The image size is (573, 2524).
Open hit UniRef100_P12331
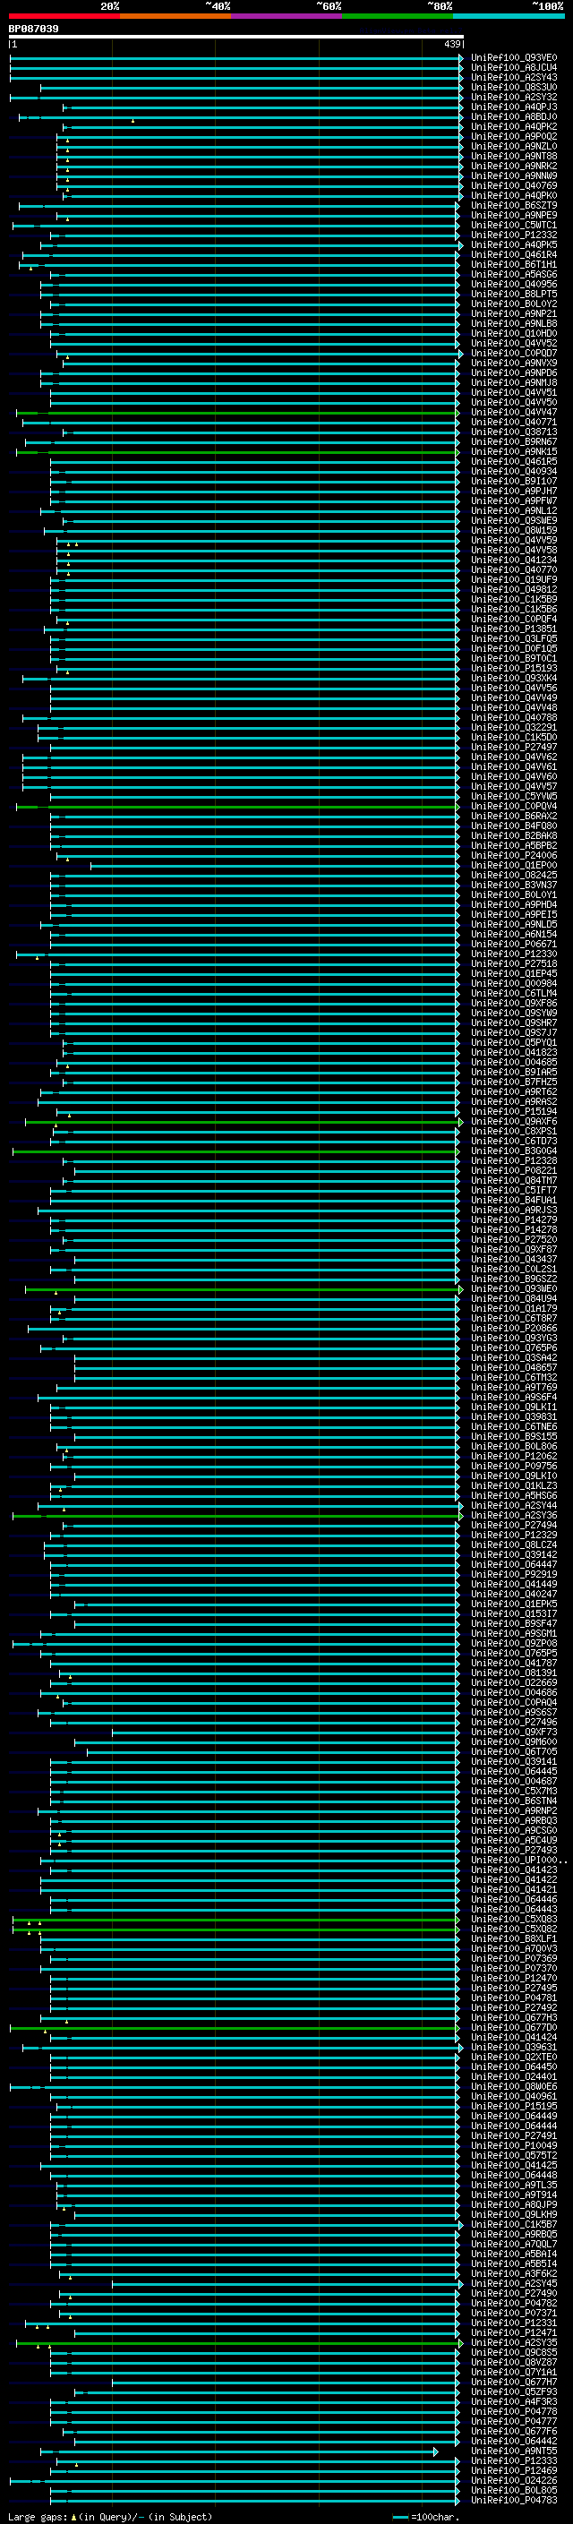[514, 2323]
